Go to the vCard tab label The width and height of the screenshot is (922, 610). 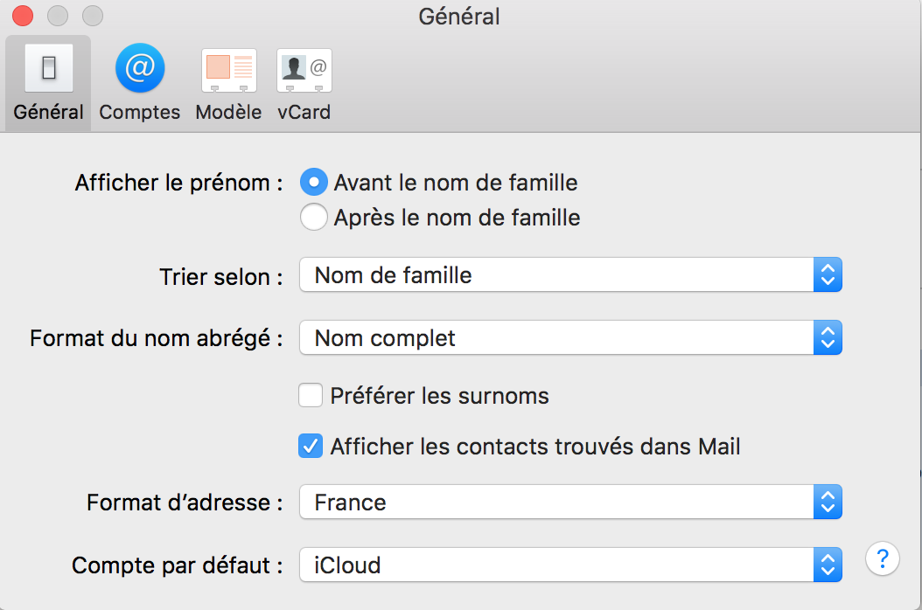click(x=304, y=112)
